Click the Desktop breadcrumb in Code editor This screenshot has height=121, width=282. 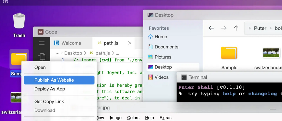coord(73,53)
